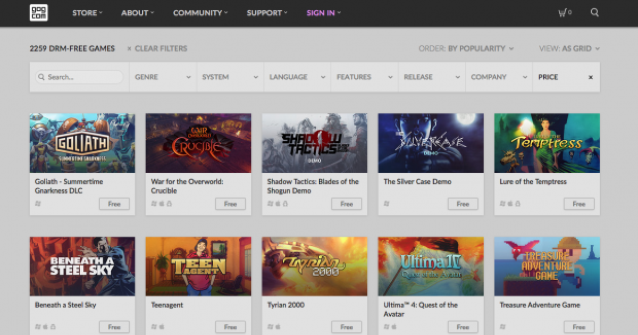Click the title 'Tyrian 2000'
The height and width of the screenshot is (335, 638).
pos(286,305)
